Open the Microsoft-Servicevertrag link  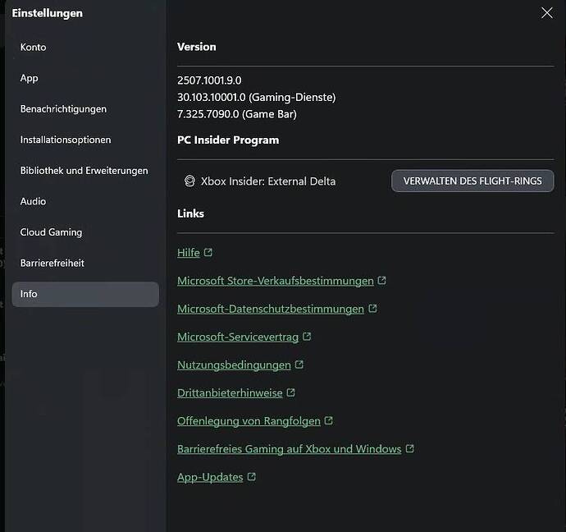click(238, 337)
